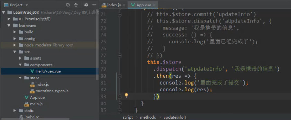This screenshot has height=120, width=291.
Task: Click the JS file icon beside mutations-types.js
Action: pyautogui.click(x=32, y=91)
